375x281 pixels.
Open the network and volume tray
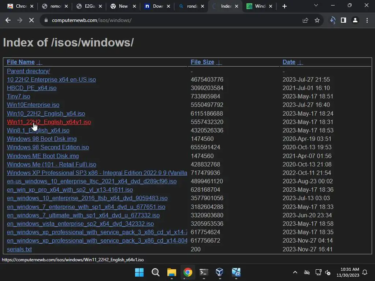323,272
